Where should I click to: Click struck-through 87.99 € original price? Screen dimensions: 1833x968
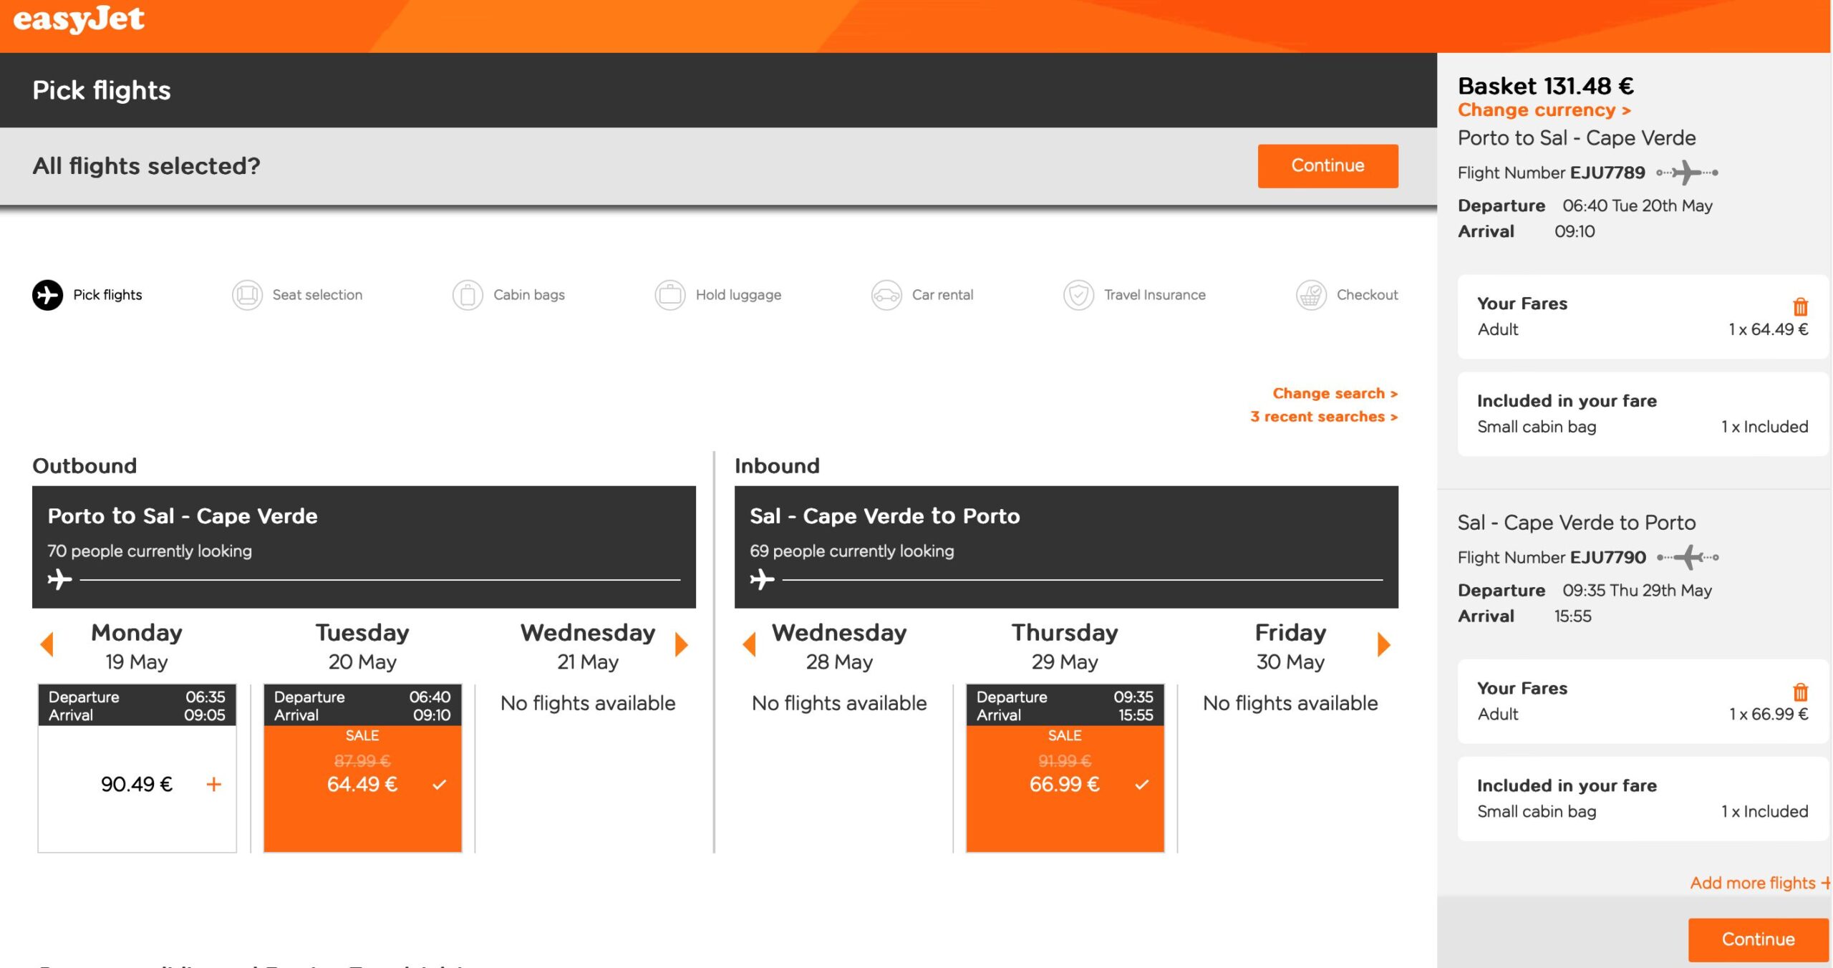click(x=362, y=760)
